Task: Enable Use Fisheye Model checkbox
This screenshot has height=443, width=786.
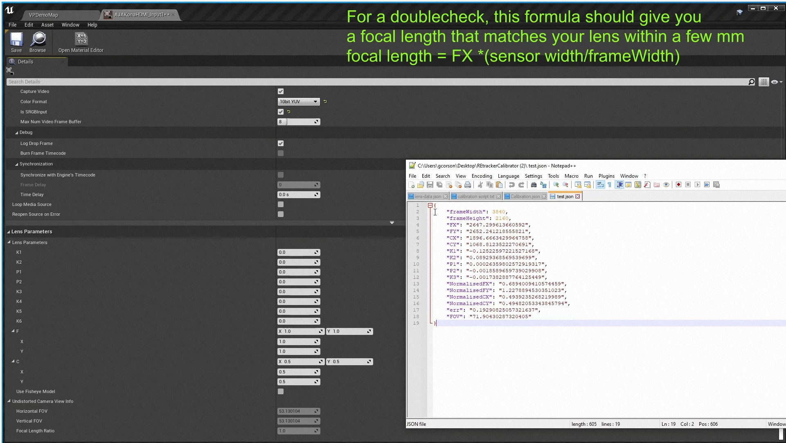Action: click(x=281, y=391)
